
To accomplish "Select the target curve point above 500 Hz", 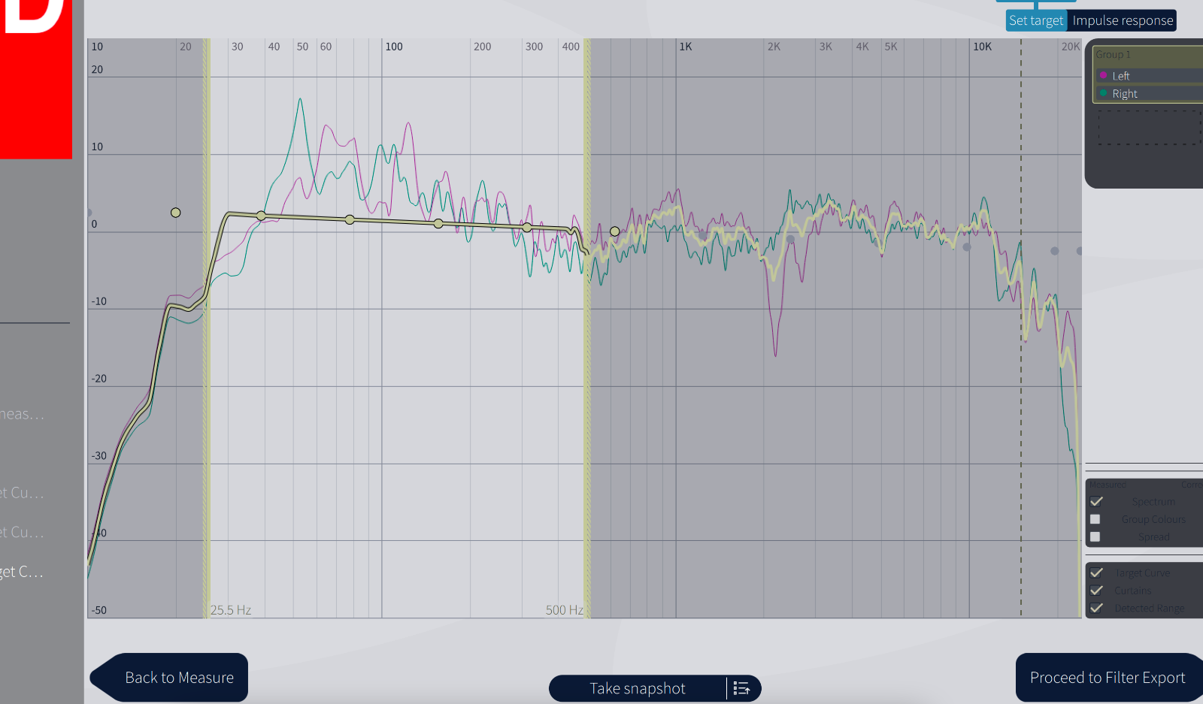I will tap(614, 231).
